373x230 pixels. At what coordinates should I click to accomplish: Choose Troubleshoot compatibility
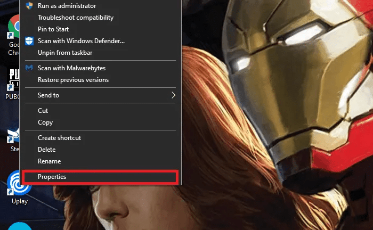[100, 18]
